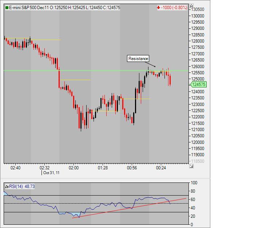Click the -1000 (-0.80%) change label
Viewport: 262px width, 228px height.
[174, 8]
